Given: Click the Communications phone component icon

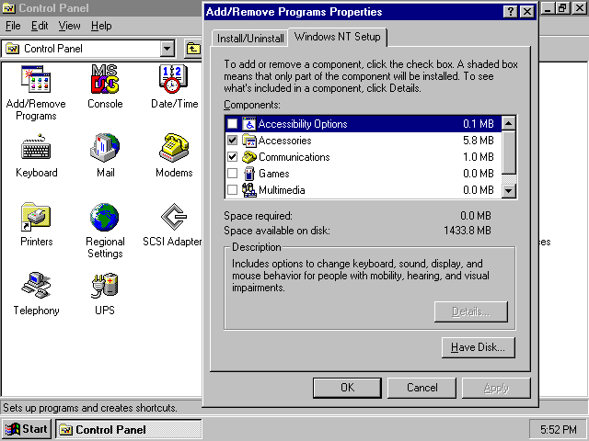Looking at the screenshot, I should [248, 157].
